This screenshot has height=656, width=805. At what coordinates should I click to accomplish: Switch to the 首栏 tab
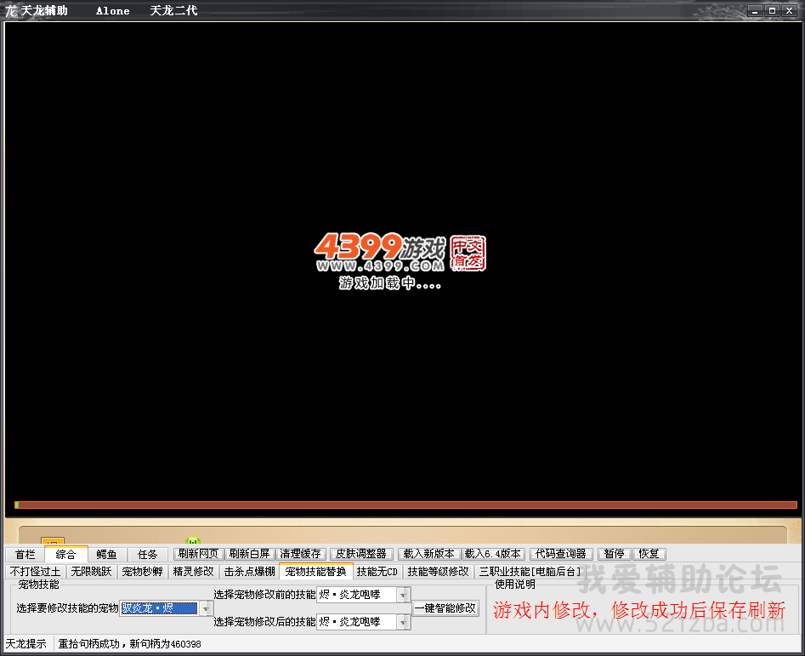point(26,554)
